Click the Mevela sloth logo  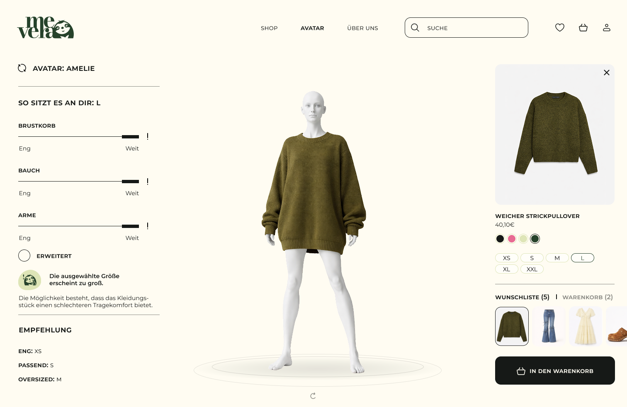click(46, 28)
